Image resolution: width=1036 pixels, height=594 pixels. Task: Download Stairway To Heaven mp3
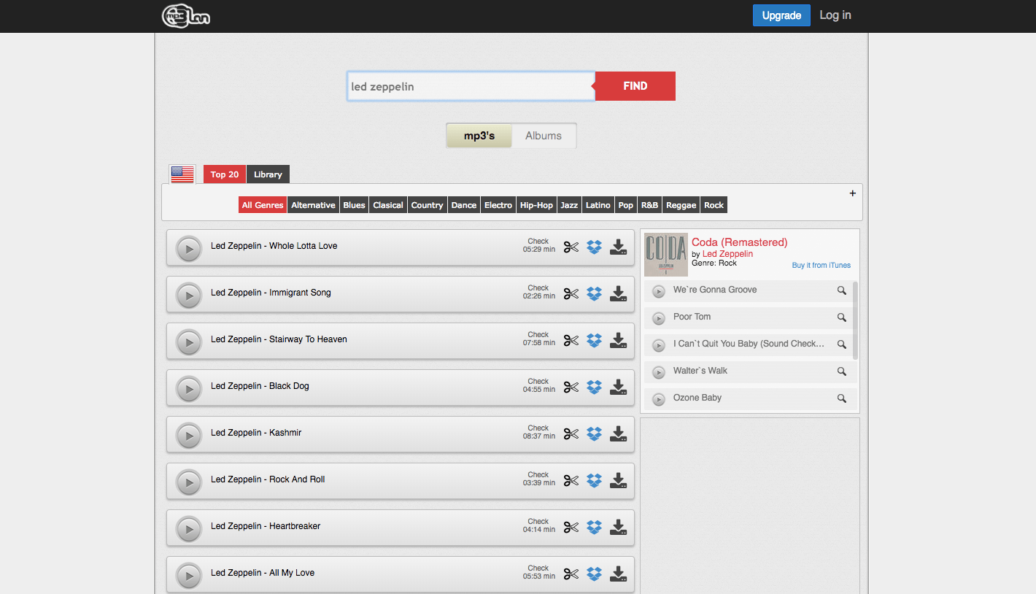(x=619, y=341)
